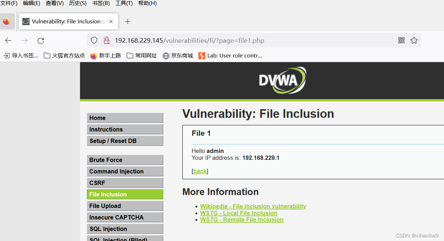This screenshot has height=241, width=444.
Task: Open the 工具(T) menu
Action: click(x=124, y=3)
